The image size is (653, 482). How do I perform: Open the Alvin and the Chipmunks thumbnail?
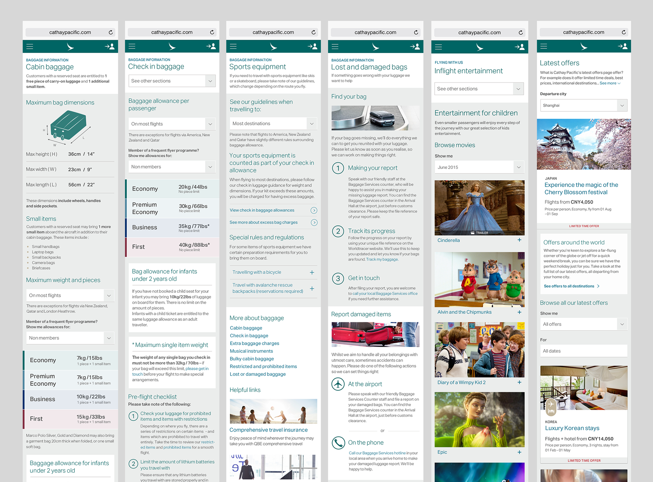coord(479,280)
